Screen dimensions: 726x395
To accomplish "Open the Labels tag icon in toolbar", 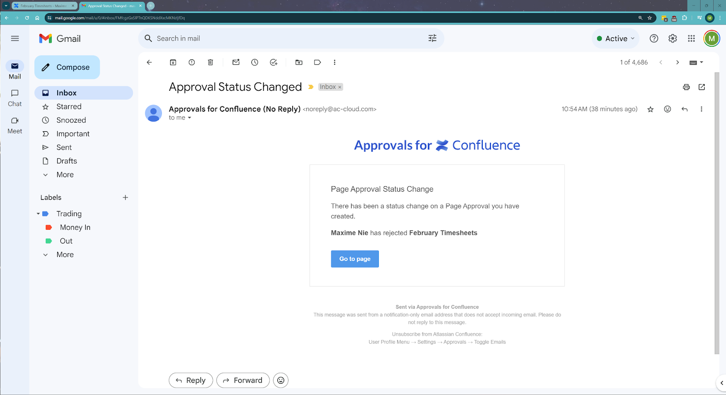I will 318,62.
